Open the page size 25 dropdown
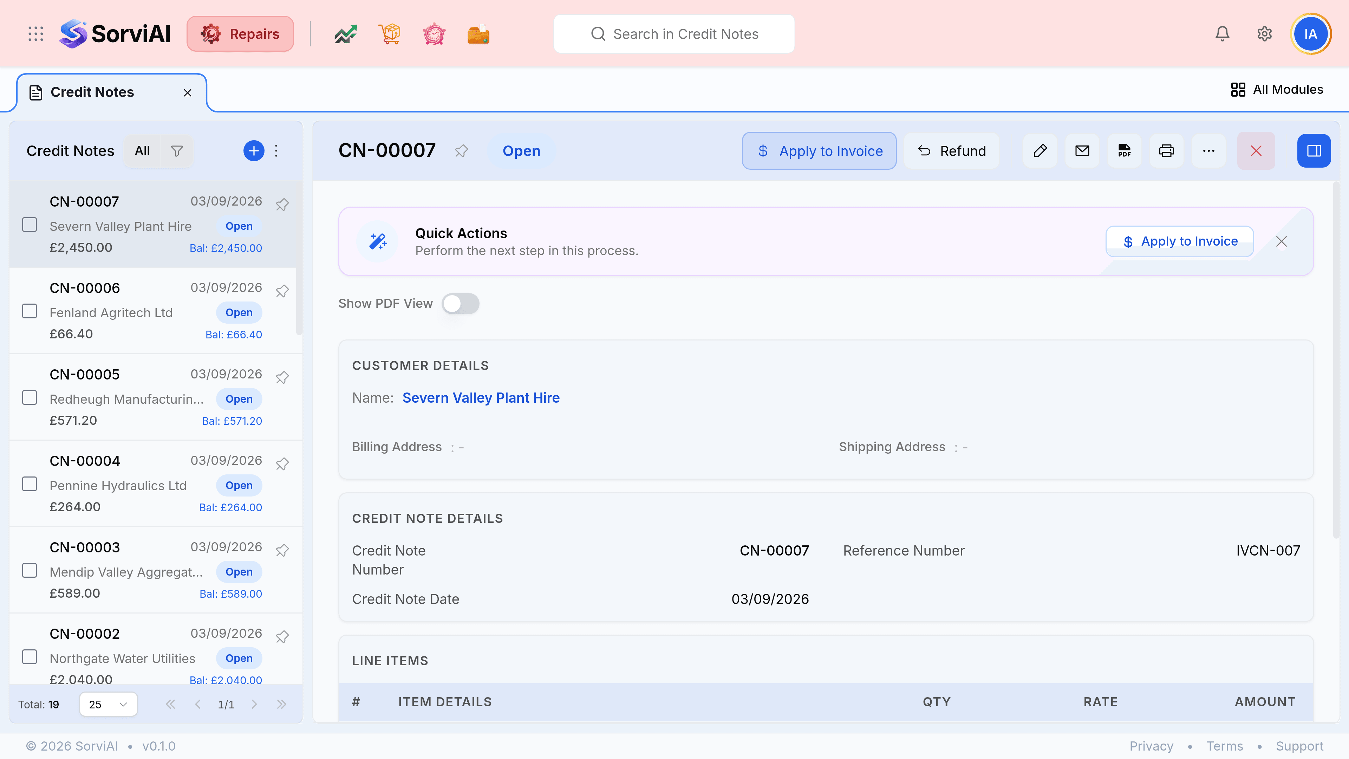This screenshot has height=759, width=1349. click(109, 705)
